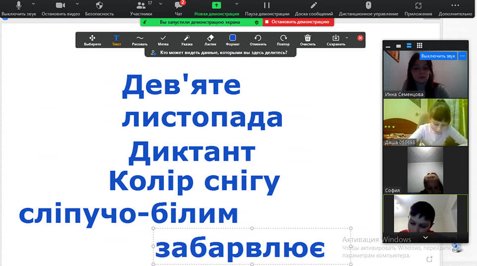Open three-dot menu on Инна Семенцова video
The width and height of the screenshot is (477, 266).
462,56
